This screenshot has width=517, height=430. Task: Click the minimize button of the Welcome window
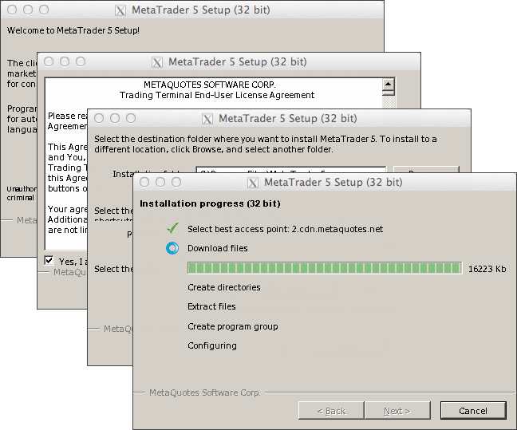tap(28, 10)
